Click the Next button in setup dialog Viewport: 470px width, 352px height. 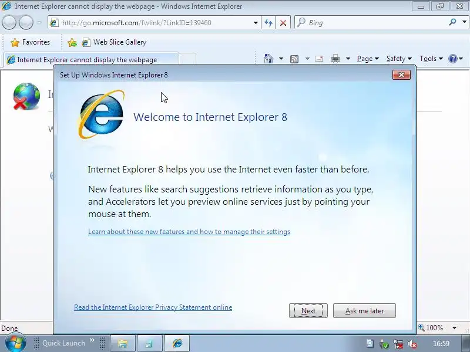click(308, 311)
